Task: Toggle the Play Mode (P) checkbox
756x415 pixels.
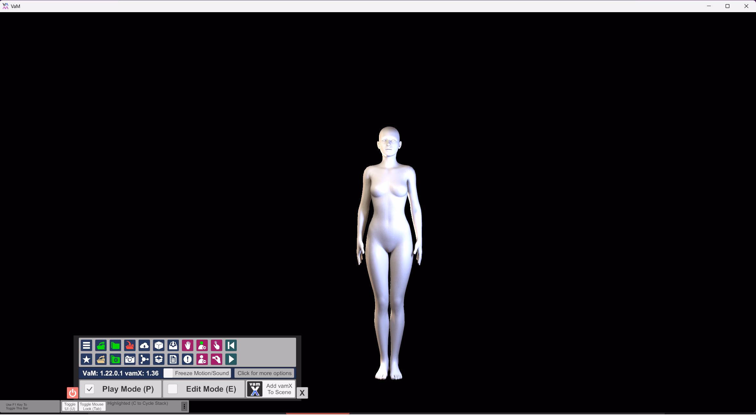Action: click(90, 389)
